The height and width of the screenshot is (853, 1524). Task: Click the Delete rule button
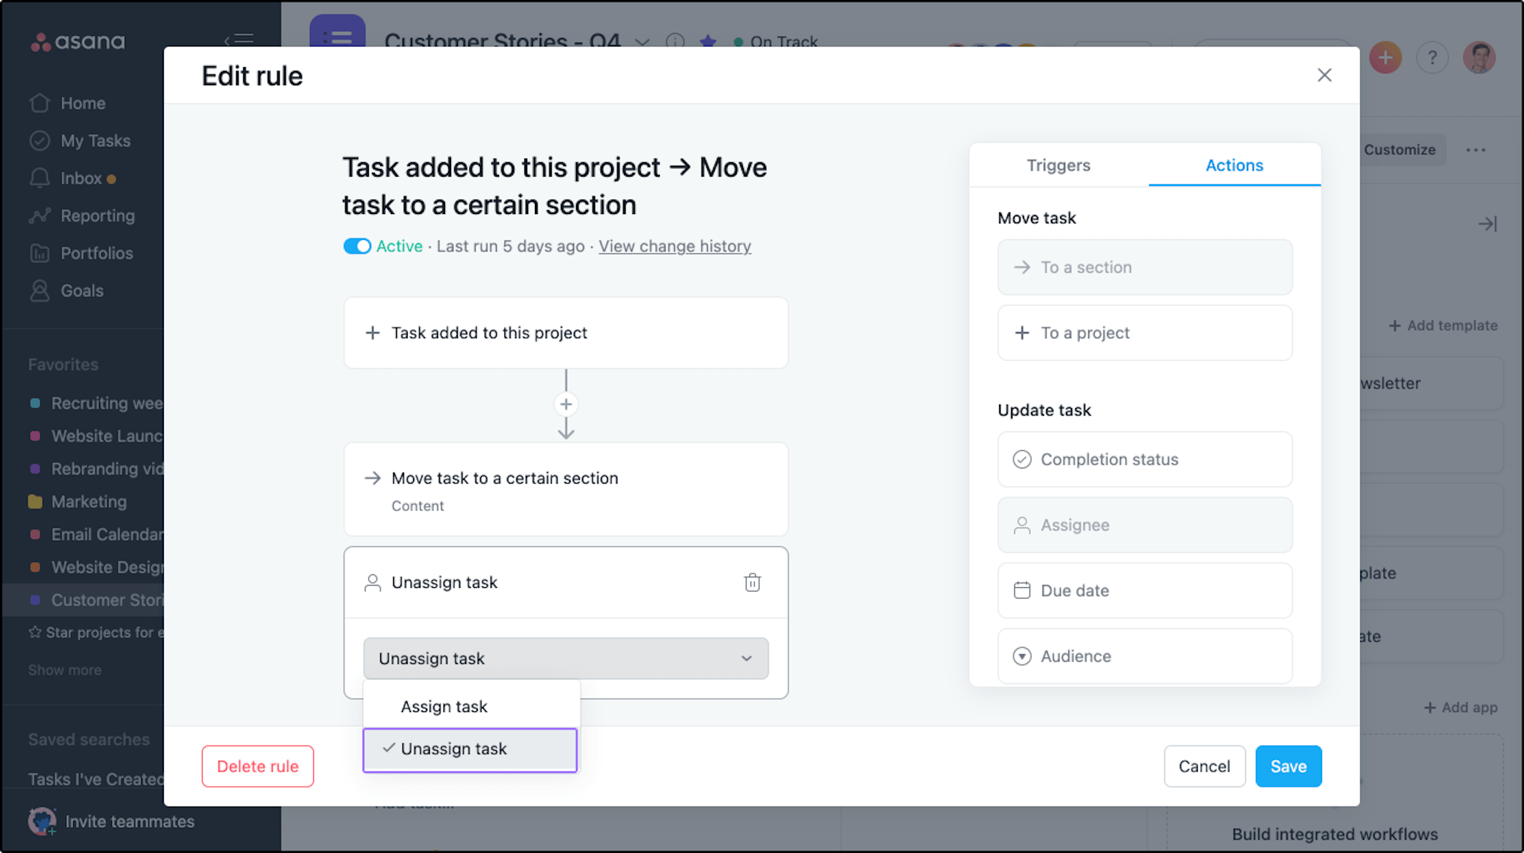tap(258, 765)
